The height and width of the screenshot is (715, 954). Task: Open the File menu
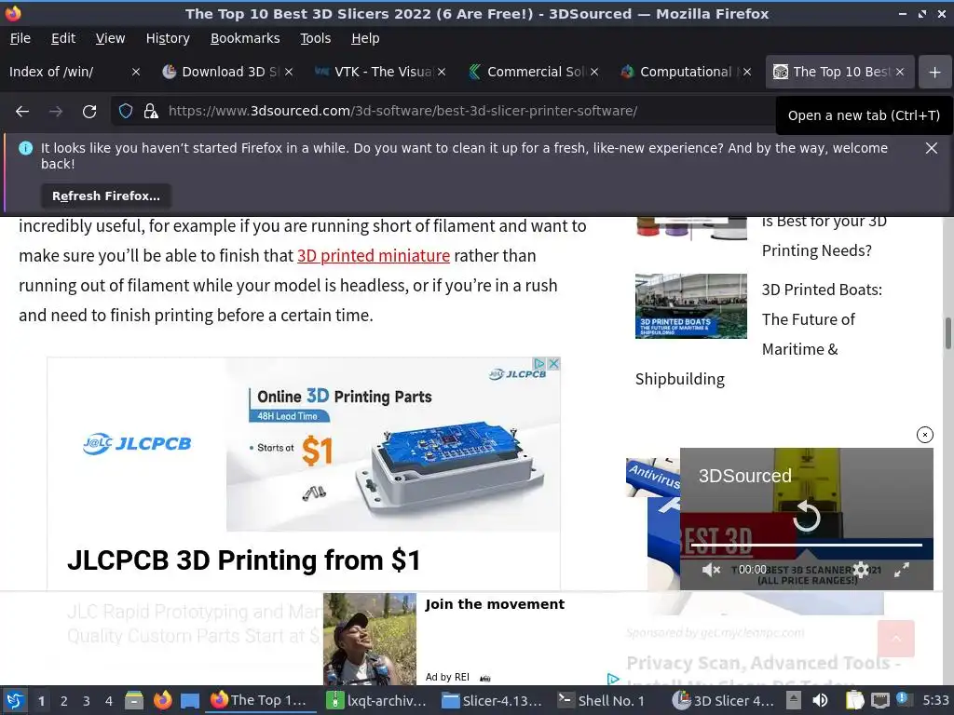tap(20, 38)
